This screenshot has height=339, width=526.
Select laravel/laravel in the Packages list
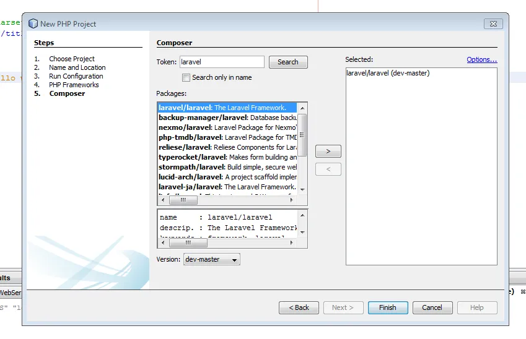point(227,108)
